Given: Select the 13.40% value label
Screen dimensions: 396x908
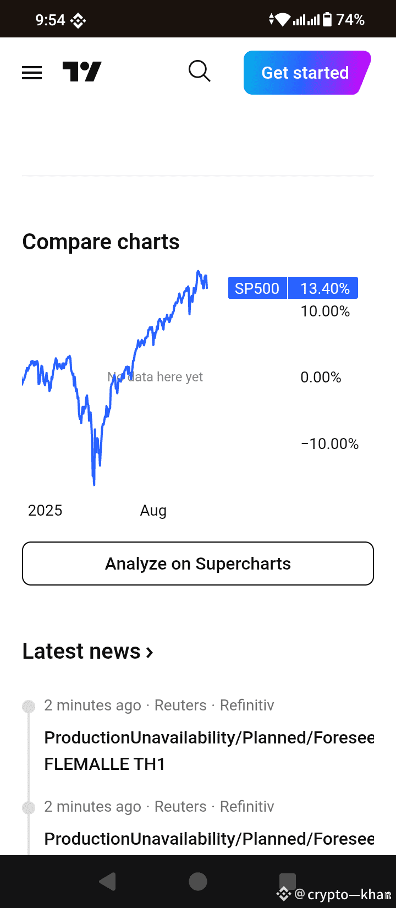Looking at the screenshot, I should pos(323,288).
